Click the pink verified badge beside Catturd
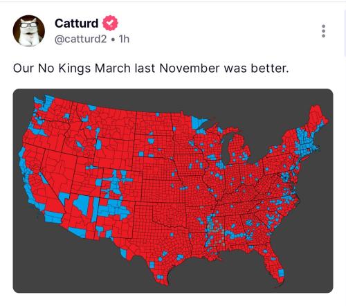This screenshot has width=346, height=306. click(x=110, y=23)
